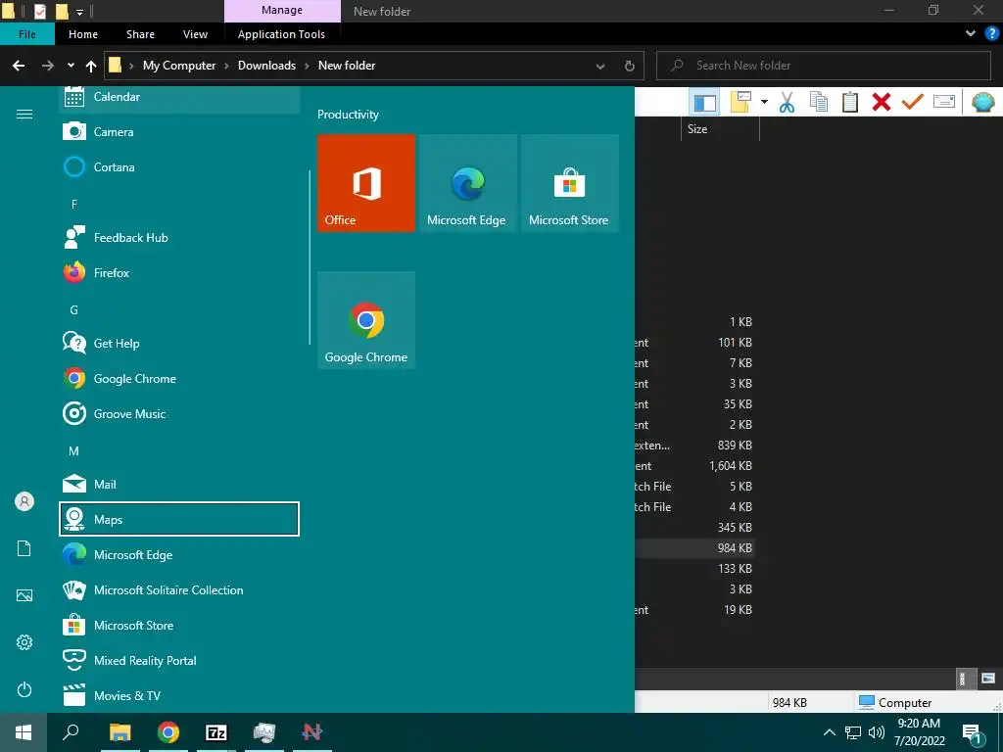Expand the ribbon with the chevron
The height and width of the screenshot is (752, 1003).
click(x=971, y=33)
